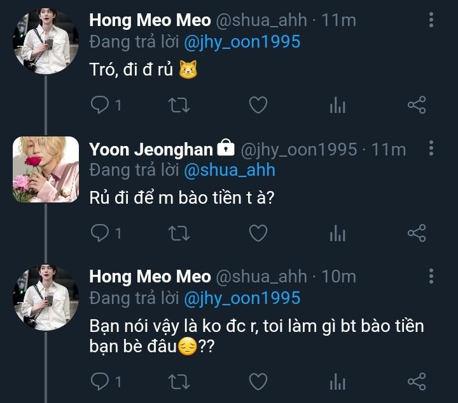This screenshot has height=403, width=458.
Task: Share the "Bạn nói vậy" tweet
Action: pos(416,381)
